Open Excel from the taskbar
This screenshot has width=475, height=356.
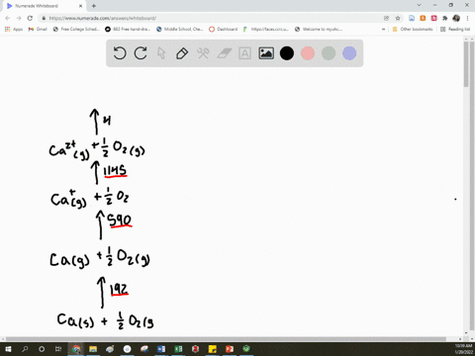[178, 349]
